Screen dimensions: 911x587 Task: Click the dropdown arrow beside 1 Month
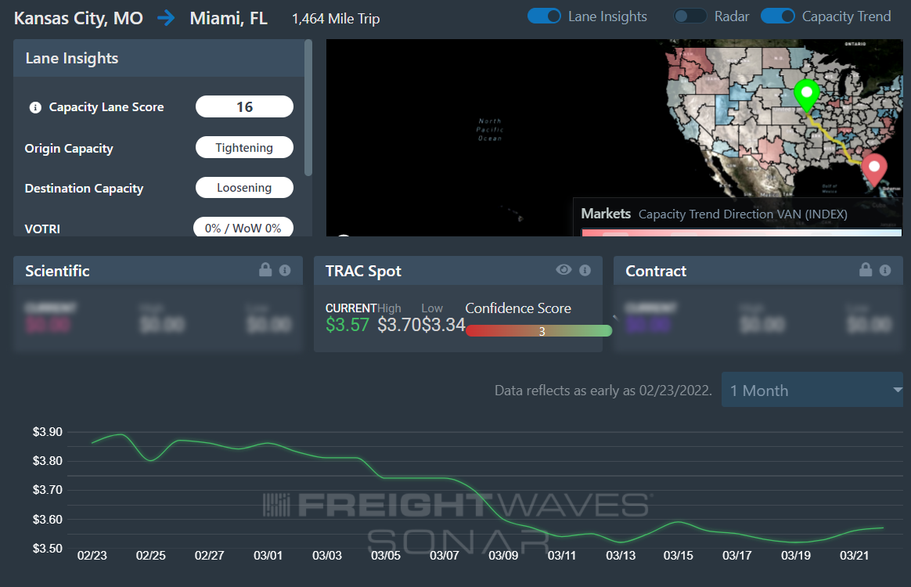point(898,390)
